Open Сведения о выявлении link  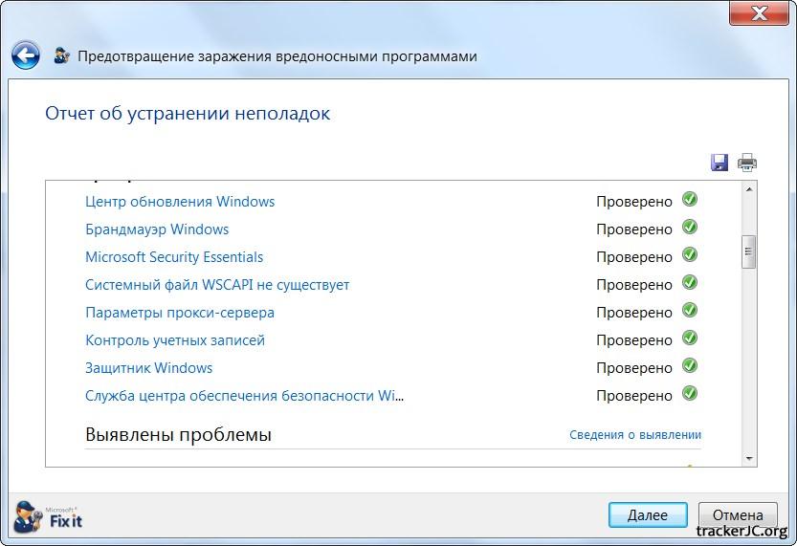click(635, 434)
